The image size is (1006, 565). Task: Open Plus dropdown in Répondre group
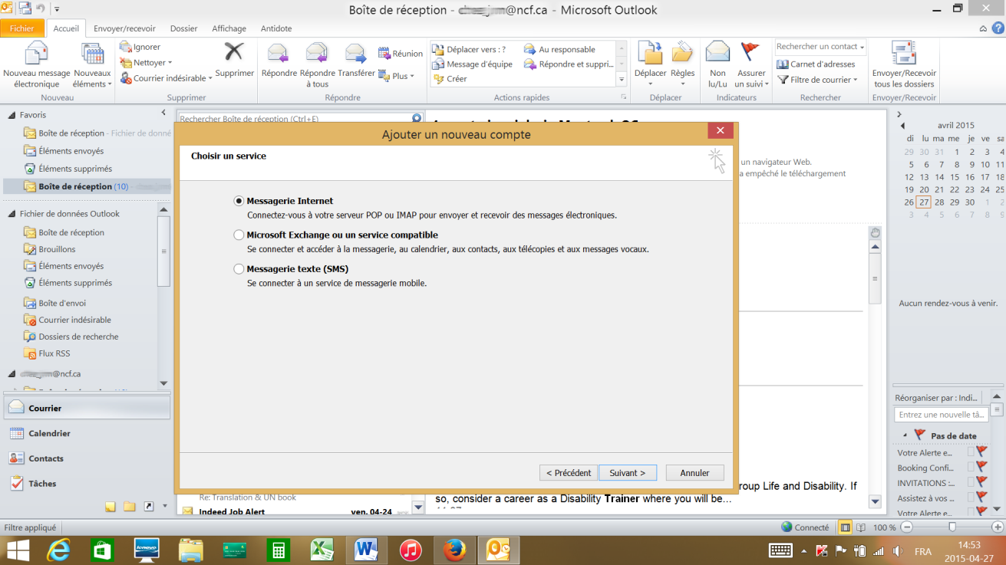coord(397,76)
